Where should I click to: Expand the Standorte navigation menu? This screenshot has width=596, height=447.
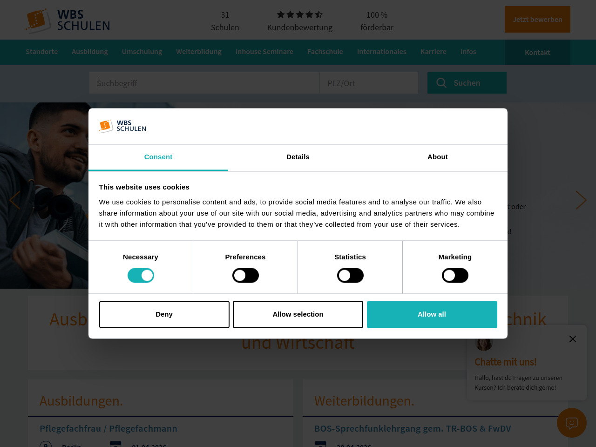42,52
